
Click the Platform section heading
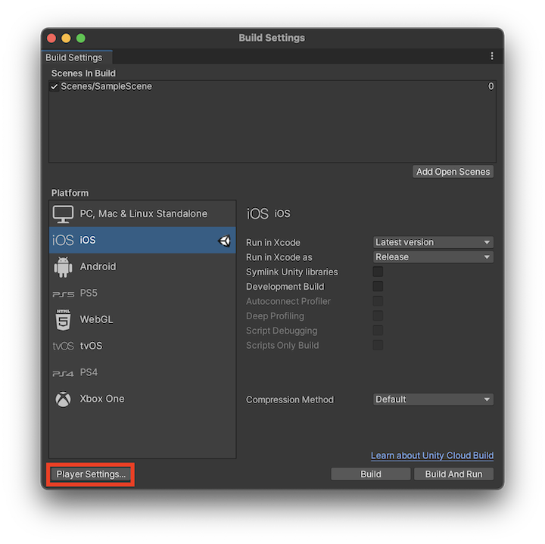click(70, 193)
